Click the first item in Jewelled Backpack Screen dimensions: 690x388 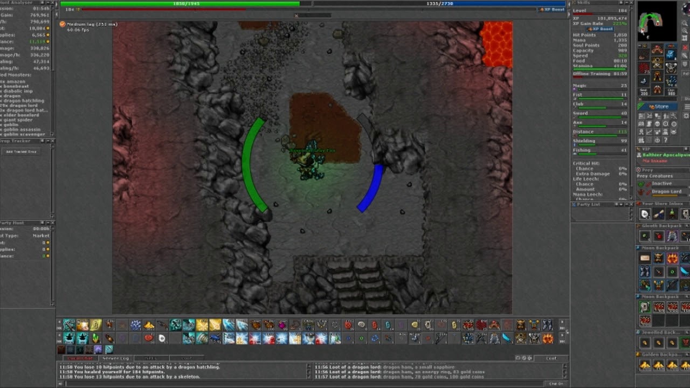coord(645,343)
